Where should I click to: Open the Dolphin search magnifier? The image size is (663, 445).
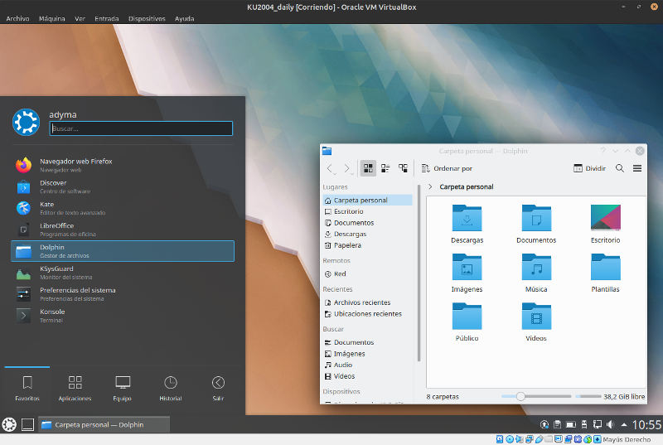pos(620,168)
